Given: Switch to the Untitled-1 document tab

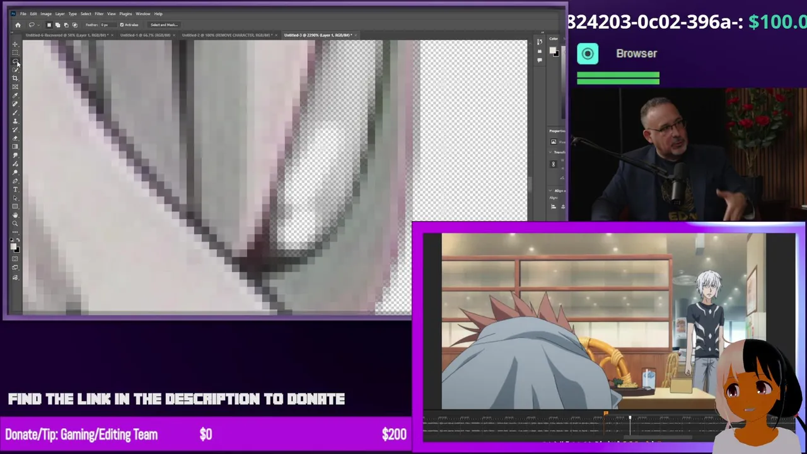Looking at the screenshot, I should pos(145,35).
